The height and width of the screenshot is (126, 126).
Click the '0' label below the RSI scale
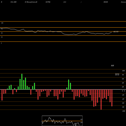(x=1, y=43)
